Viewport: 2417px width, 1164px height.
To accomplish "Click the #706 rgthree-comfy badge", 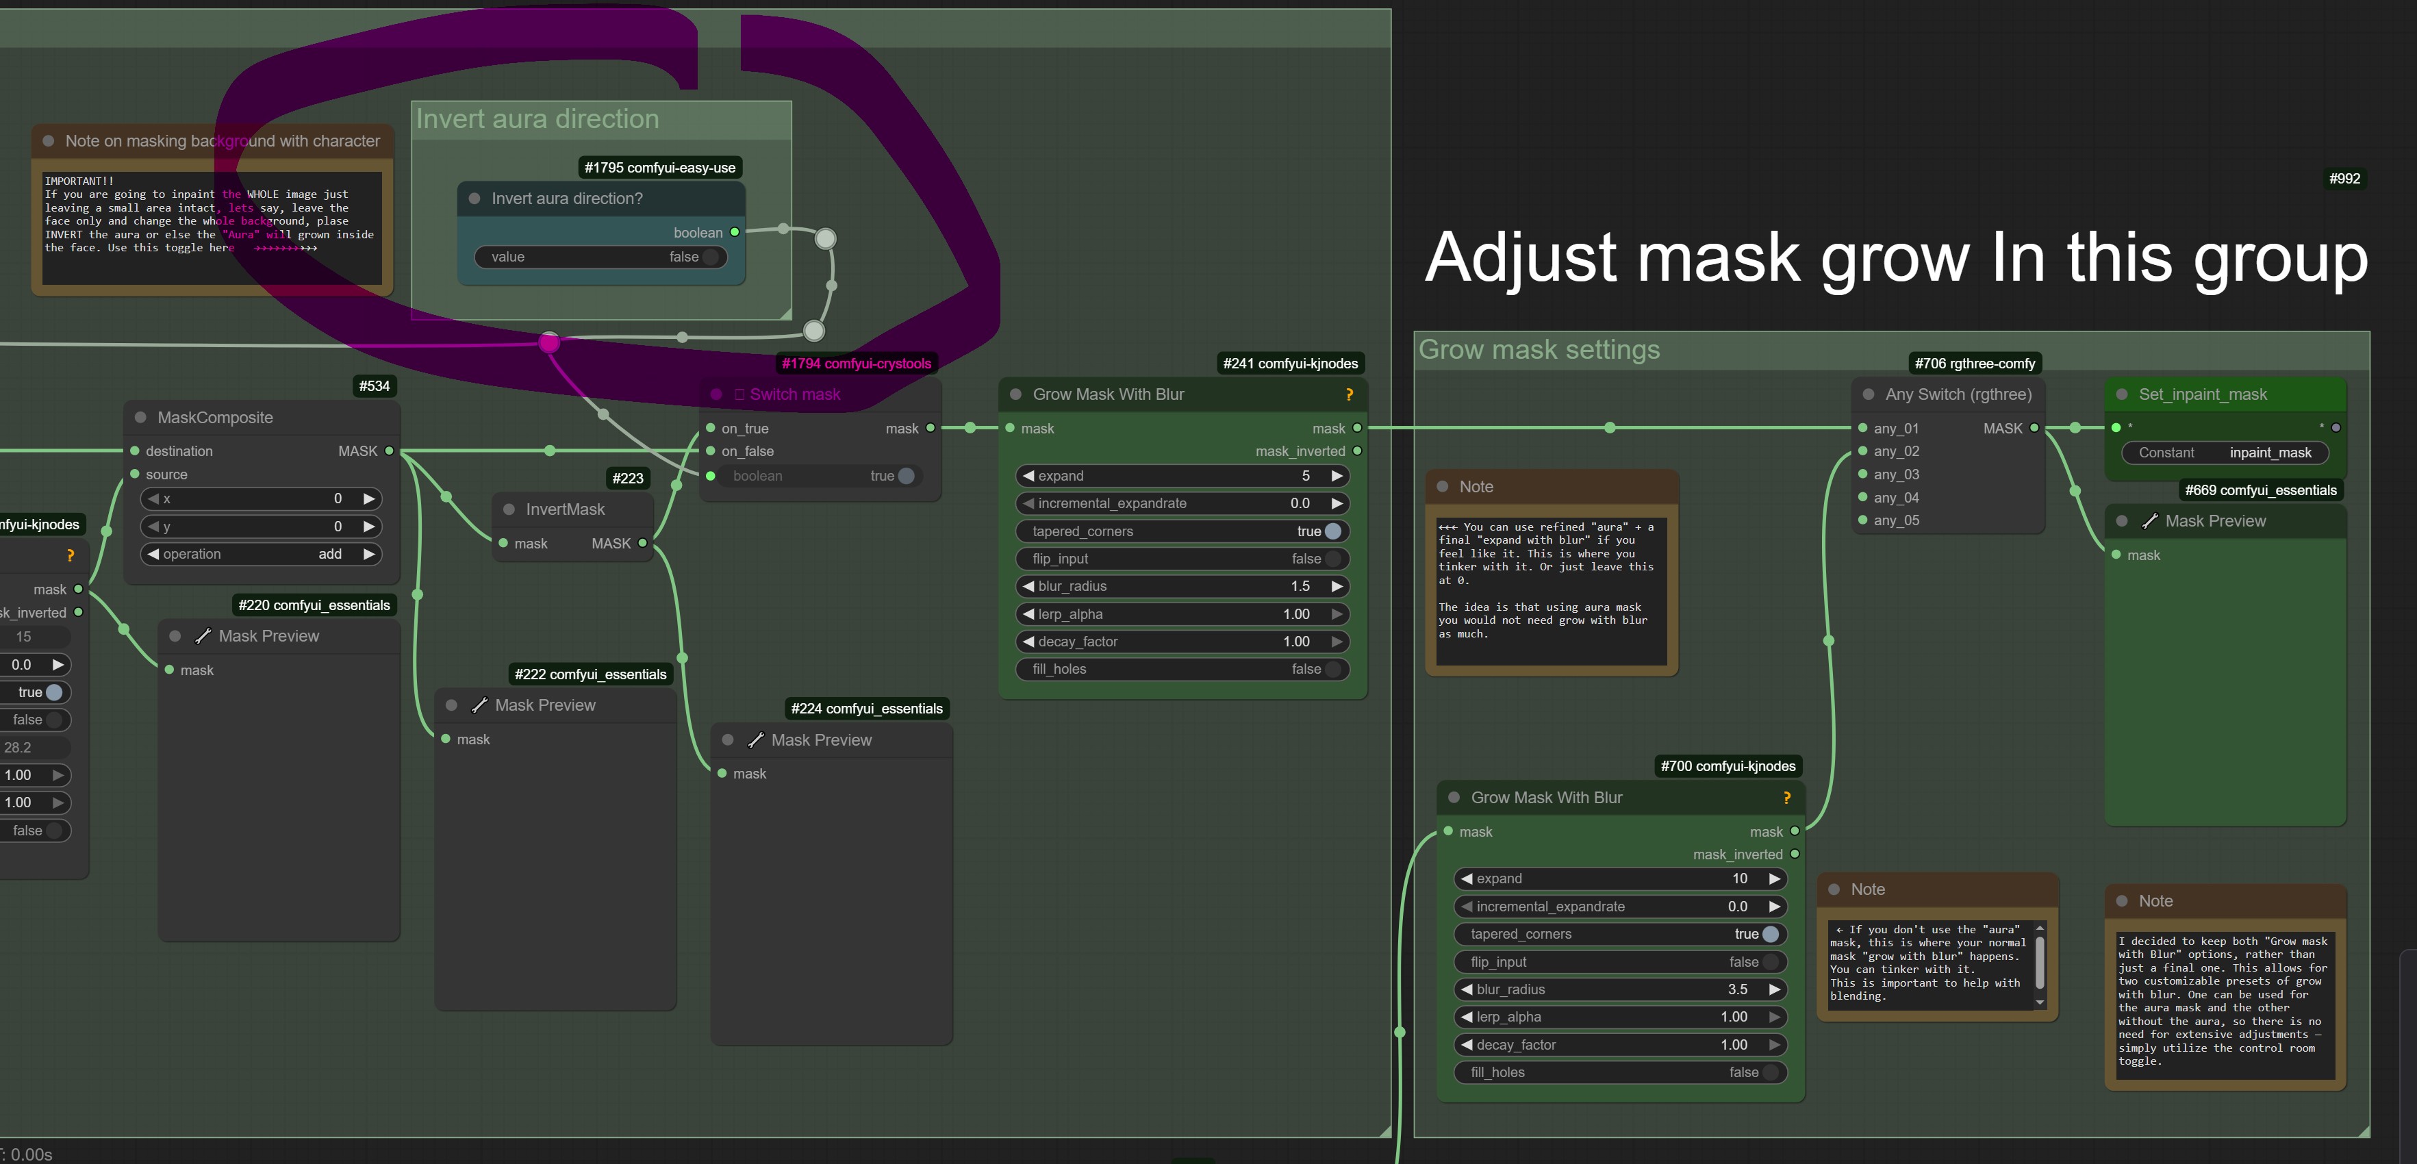I will pos(1975,364).
